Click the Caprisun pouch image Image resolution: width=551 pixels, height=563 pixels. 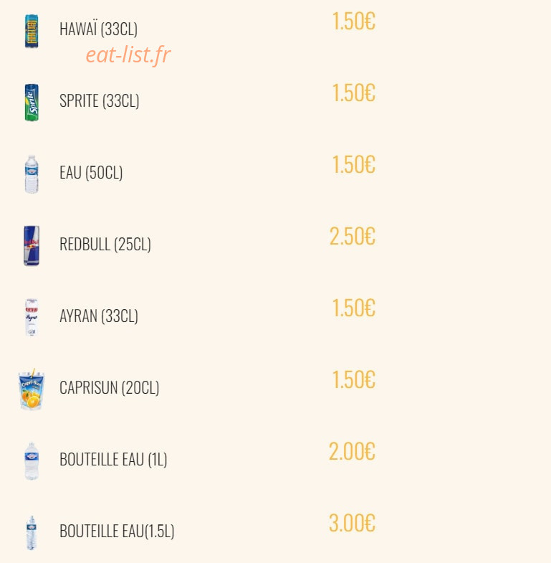tap(32, 389)
